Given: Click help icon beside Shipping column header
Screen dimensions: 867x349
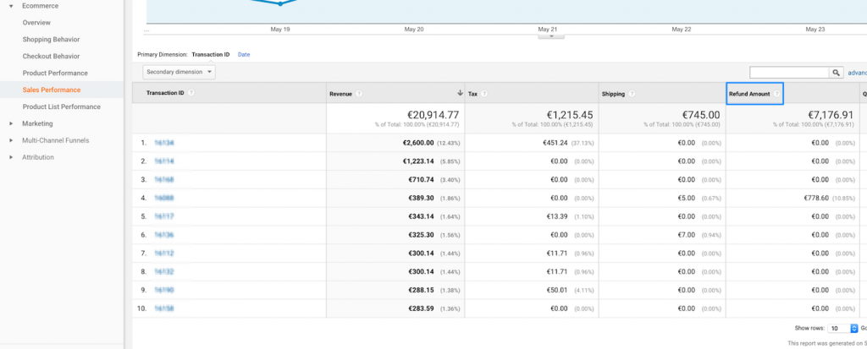Looking at the screenshot, I should pos(632,94).
